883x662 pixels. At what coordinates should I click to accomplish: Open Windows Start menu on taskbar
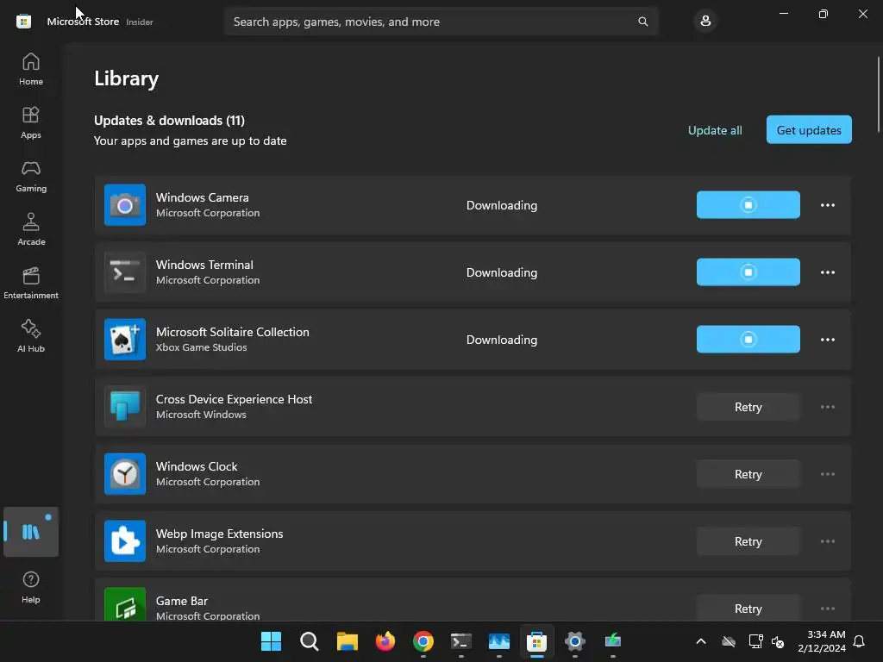click(x=271, y=641)
